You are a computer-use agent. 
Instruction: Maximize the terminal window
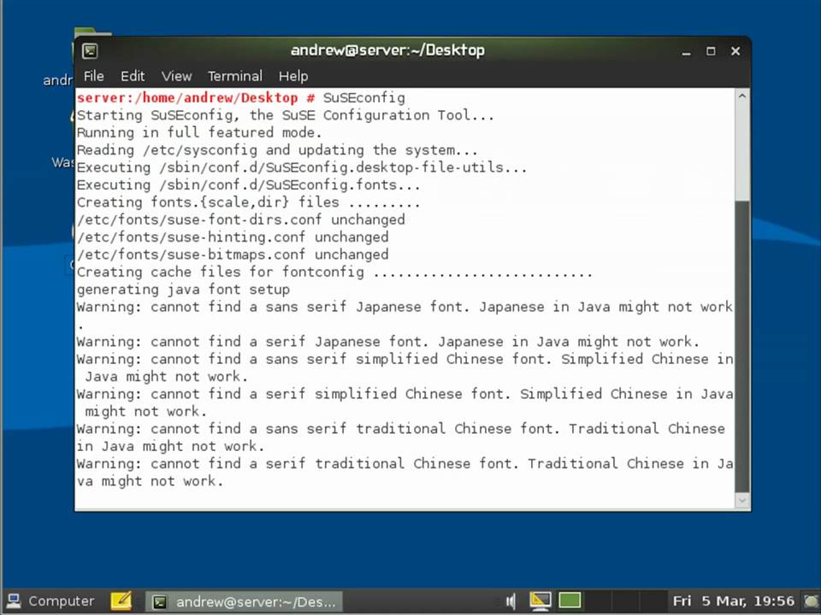coord(711,51)
